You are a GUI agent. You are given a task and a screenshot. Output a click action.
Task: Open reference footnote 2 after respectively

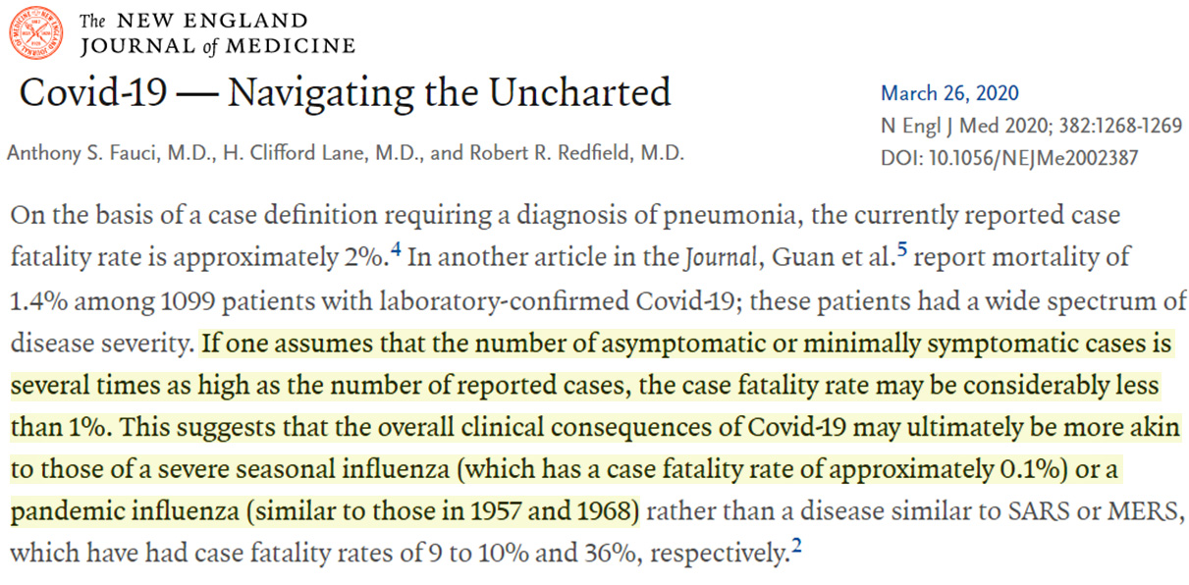click(796, 547)
